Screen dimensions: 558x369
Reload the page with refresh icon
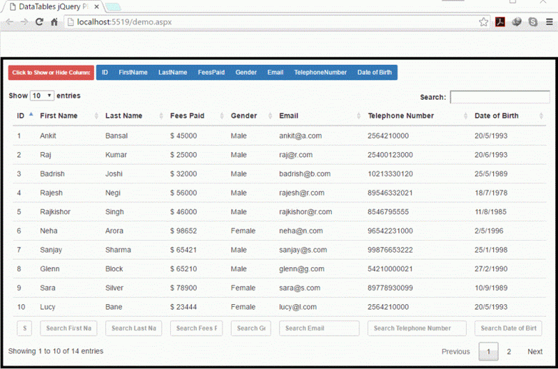pyautogui.click(x=39, y=22)
